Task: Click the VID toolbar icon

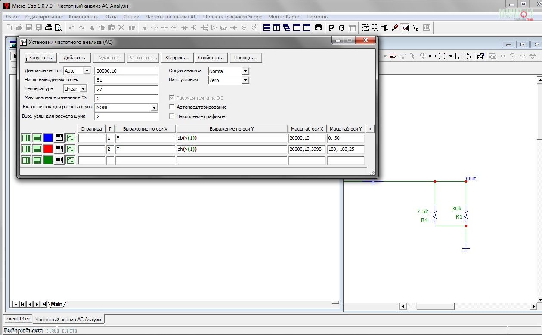Action: point(415,28)
